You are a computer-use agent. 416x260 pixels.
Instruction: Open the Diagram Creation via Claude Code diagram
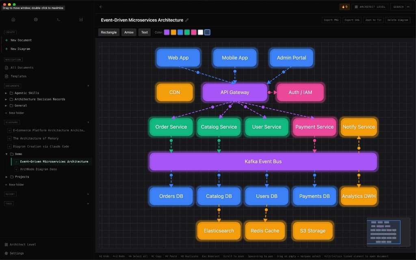[x=41, y=146]
